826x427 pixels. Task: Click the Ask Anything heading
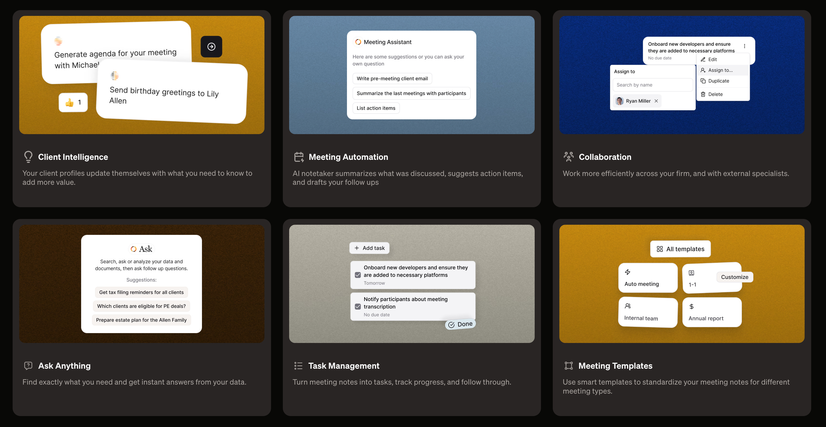64,366
